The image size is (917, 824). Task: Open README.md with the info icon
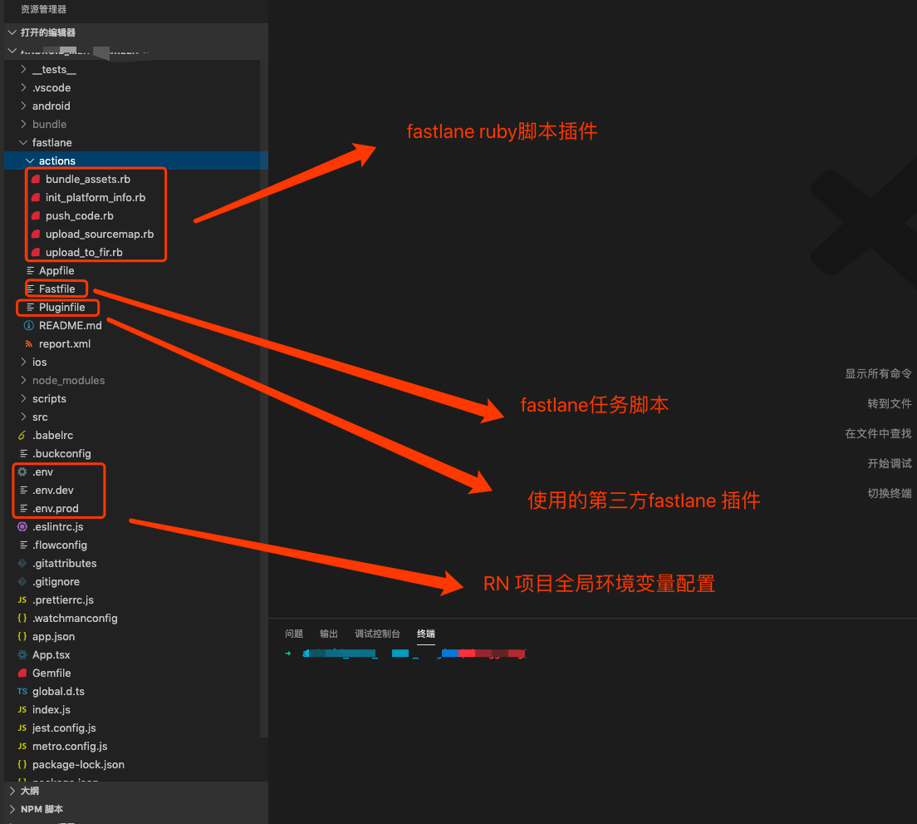pos(70,325)
